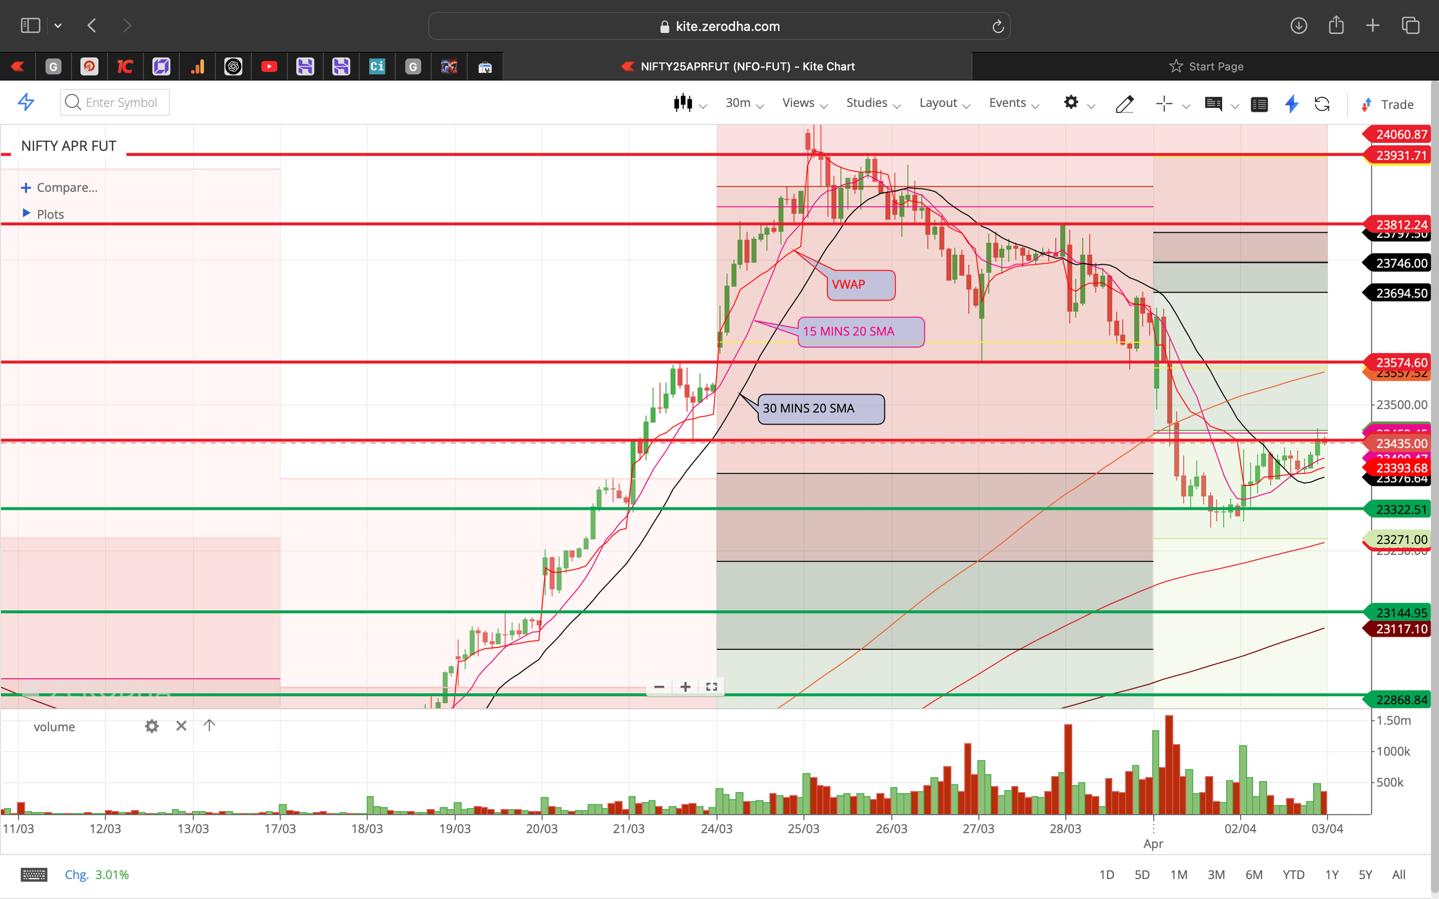Move the volume pane up
Image resolution: width=1439 pixels, height=899 pixels.
pyautogui.click(x=209, y=725)
